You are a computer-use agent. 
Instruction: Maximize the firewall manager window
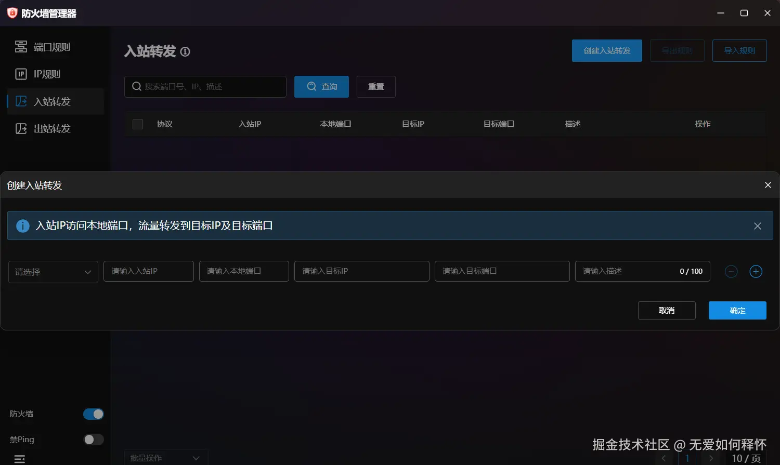744,13
